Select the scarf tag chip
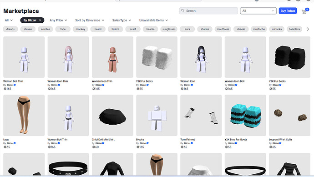 133,29
